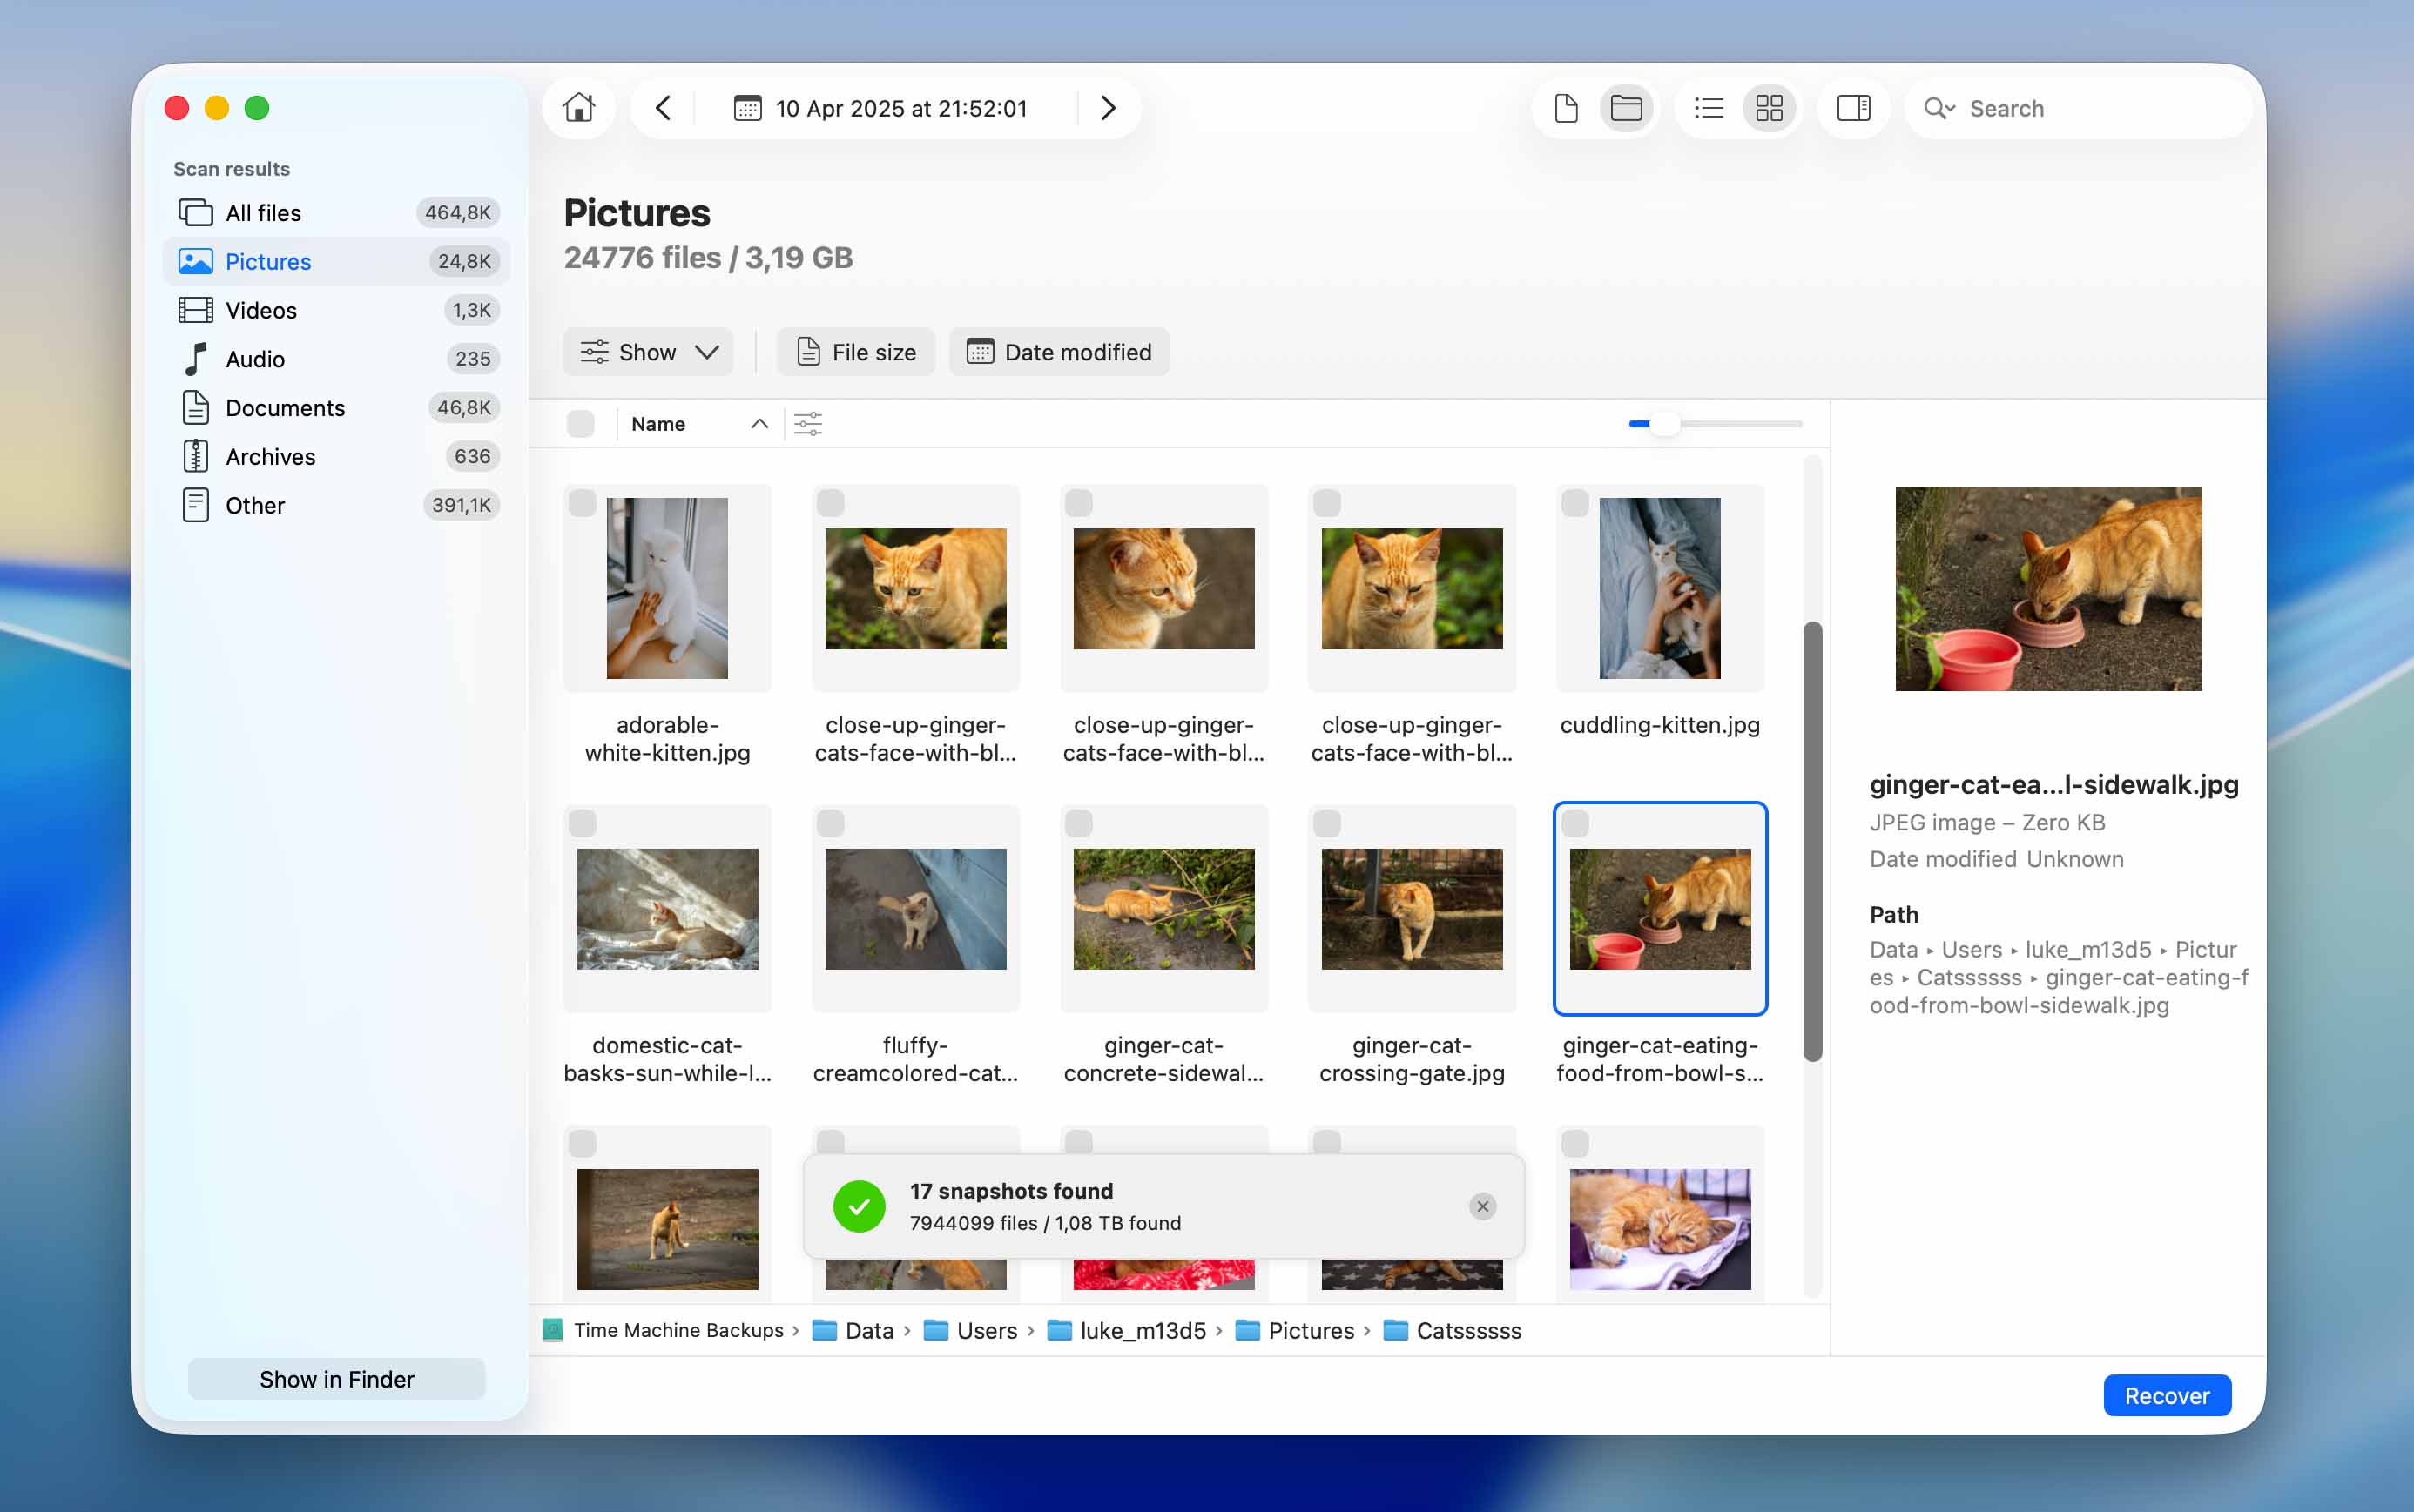Open Documents category in sidebar
The image size is (2414, 1512).
tap(336, 408)
